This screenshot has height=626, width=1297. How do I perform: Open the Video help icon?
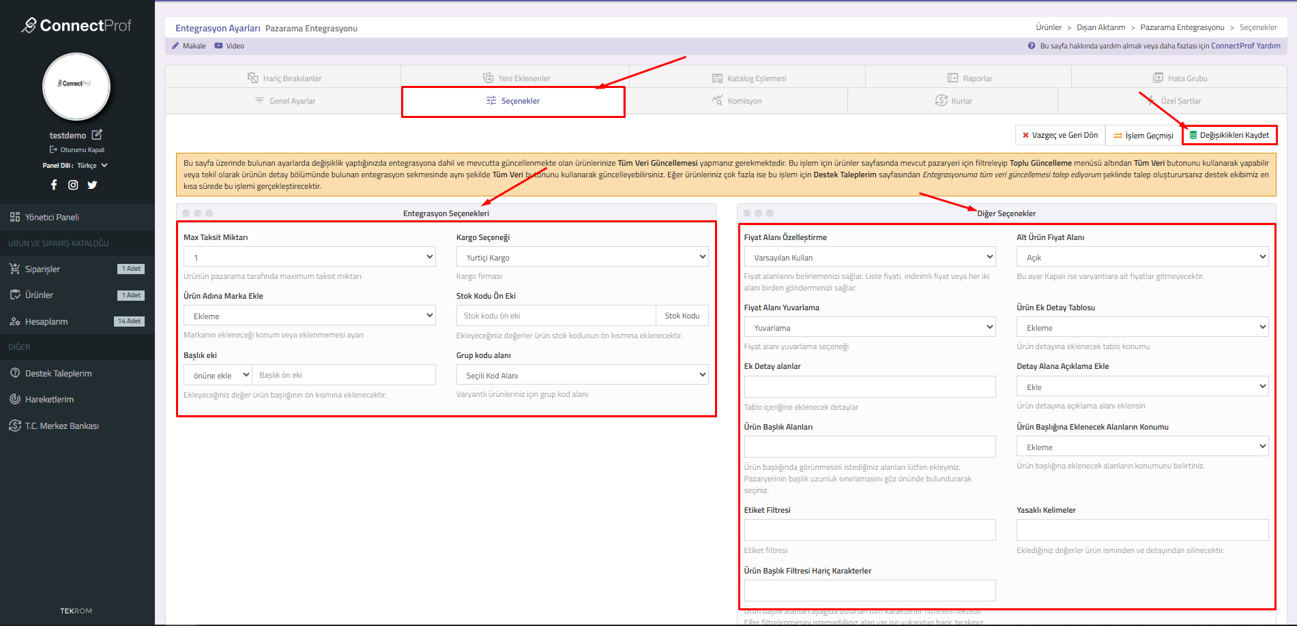pos(218,46)
